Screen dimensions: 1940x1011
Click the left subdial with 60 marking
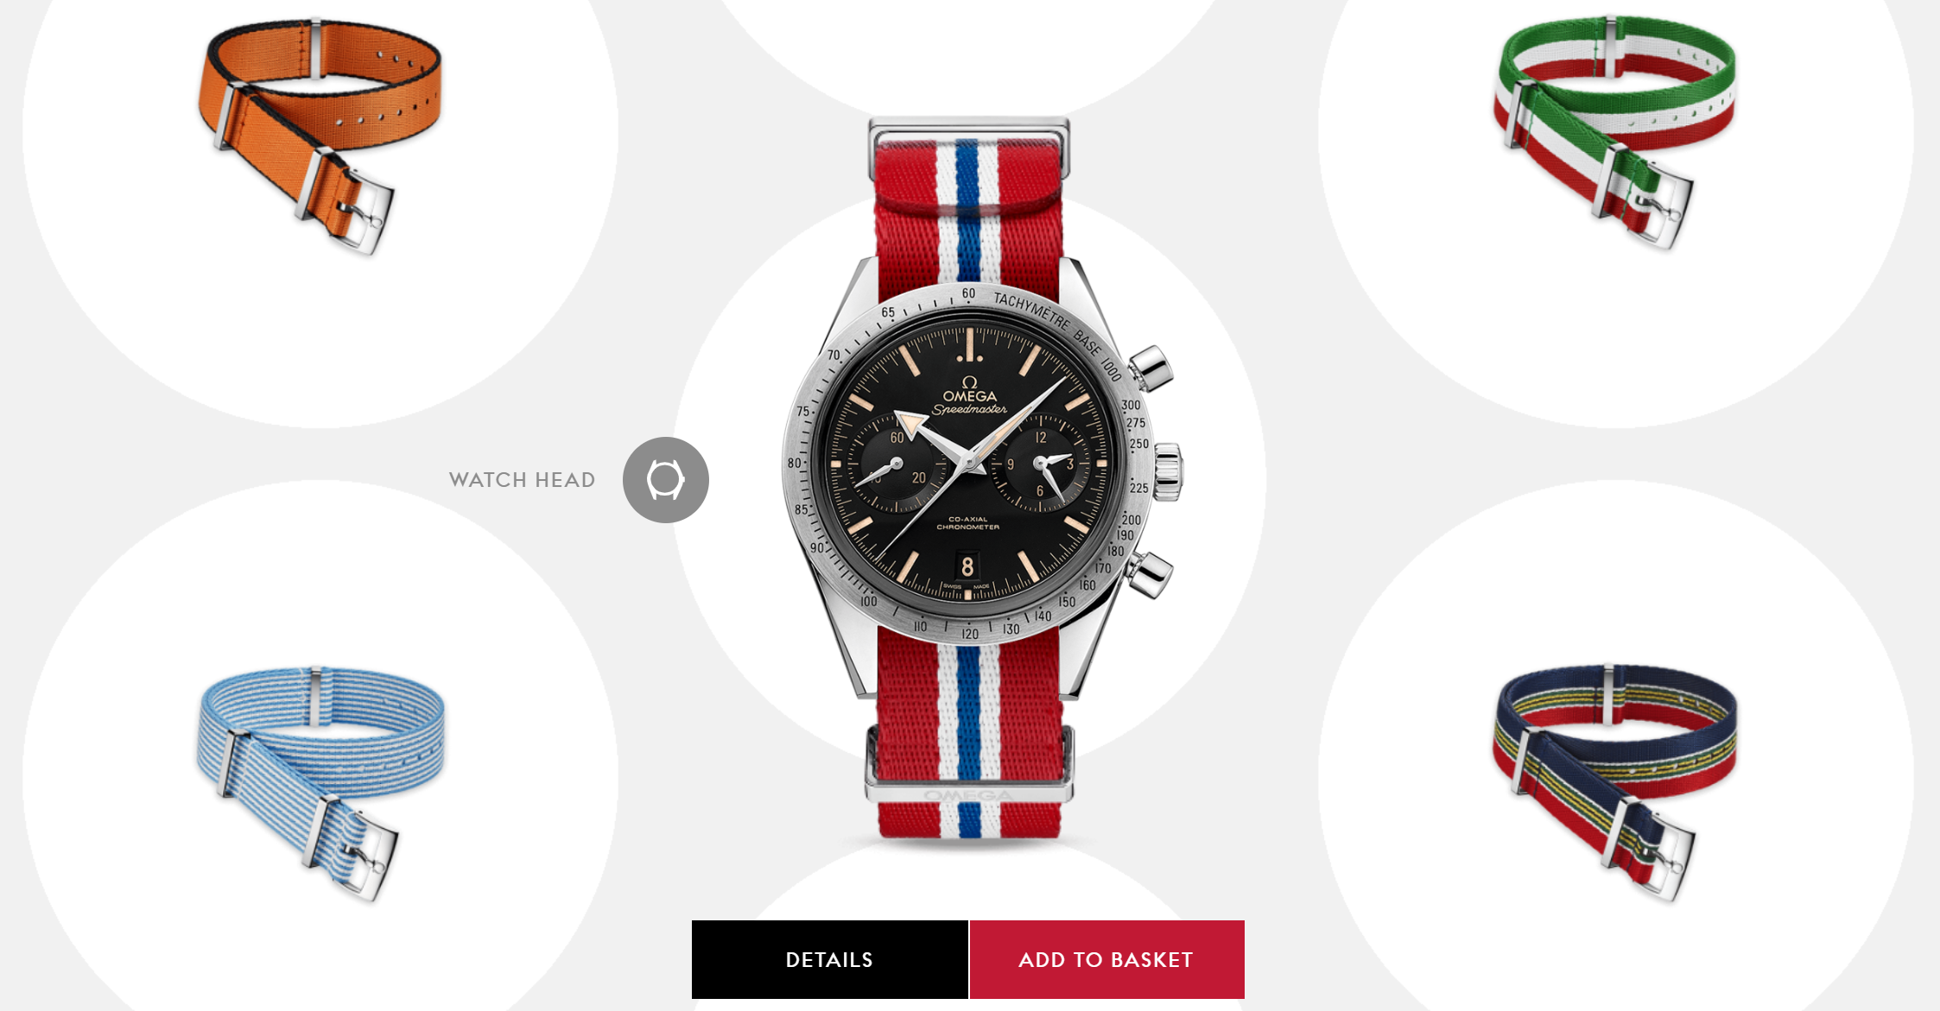897,465
